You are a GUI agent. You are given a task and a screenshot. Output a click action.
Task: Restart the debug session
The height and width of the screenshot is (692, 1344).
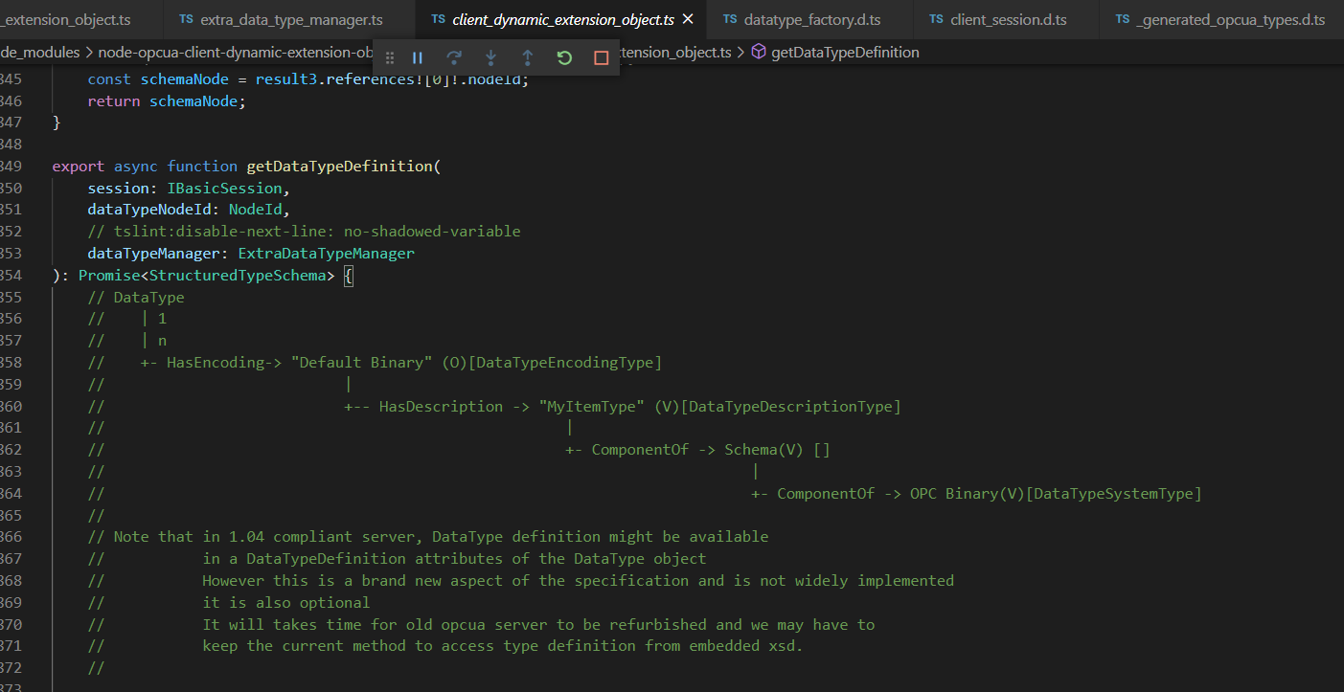coord(563,57)
